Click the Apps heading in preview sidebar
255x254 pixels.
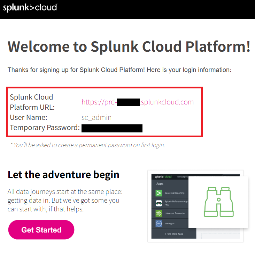click(x=160, y=183)
